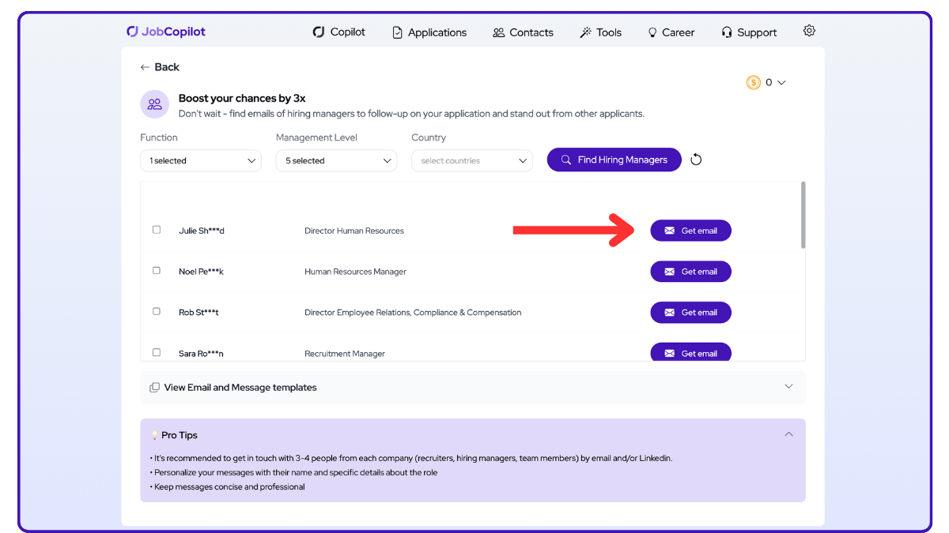Tick the checkbox for Rob St***t
The height and width of the screenshot is (533, 949).
coord(157,312)
